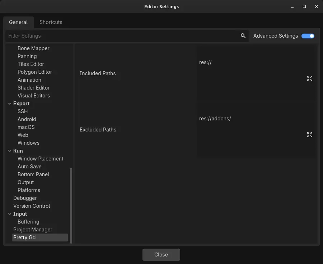323x264 pixels.
Task: Open Shader Editor settings category
Action: (x=33, y=88)
